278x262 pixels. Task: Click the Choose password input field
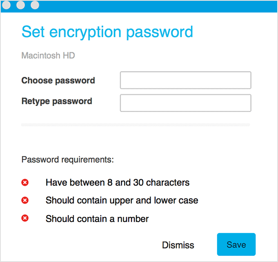(185, 80)
